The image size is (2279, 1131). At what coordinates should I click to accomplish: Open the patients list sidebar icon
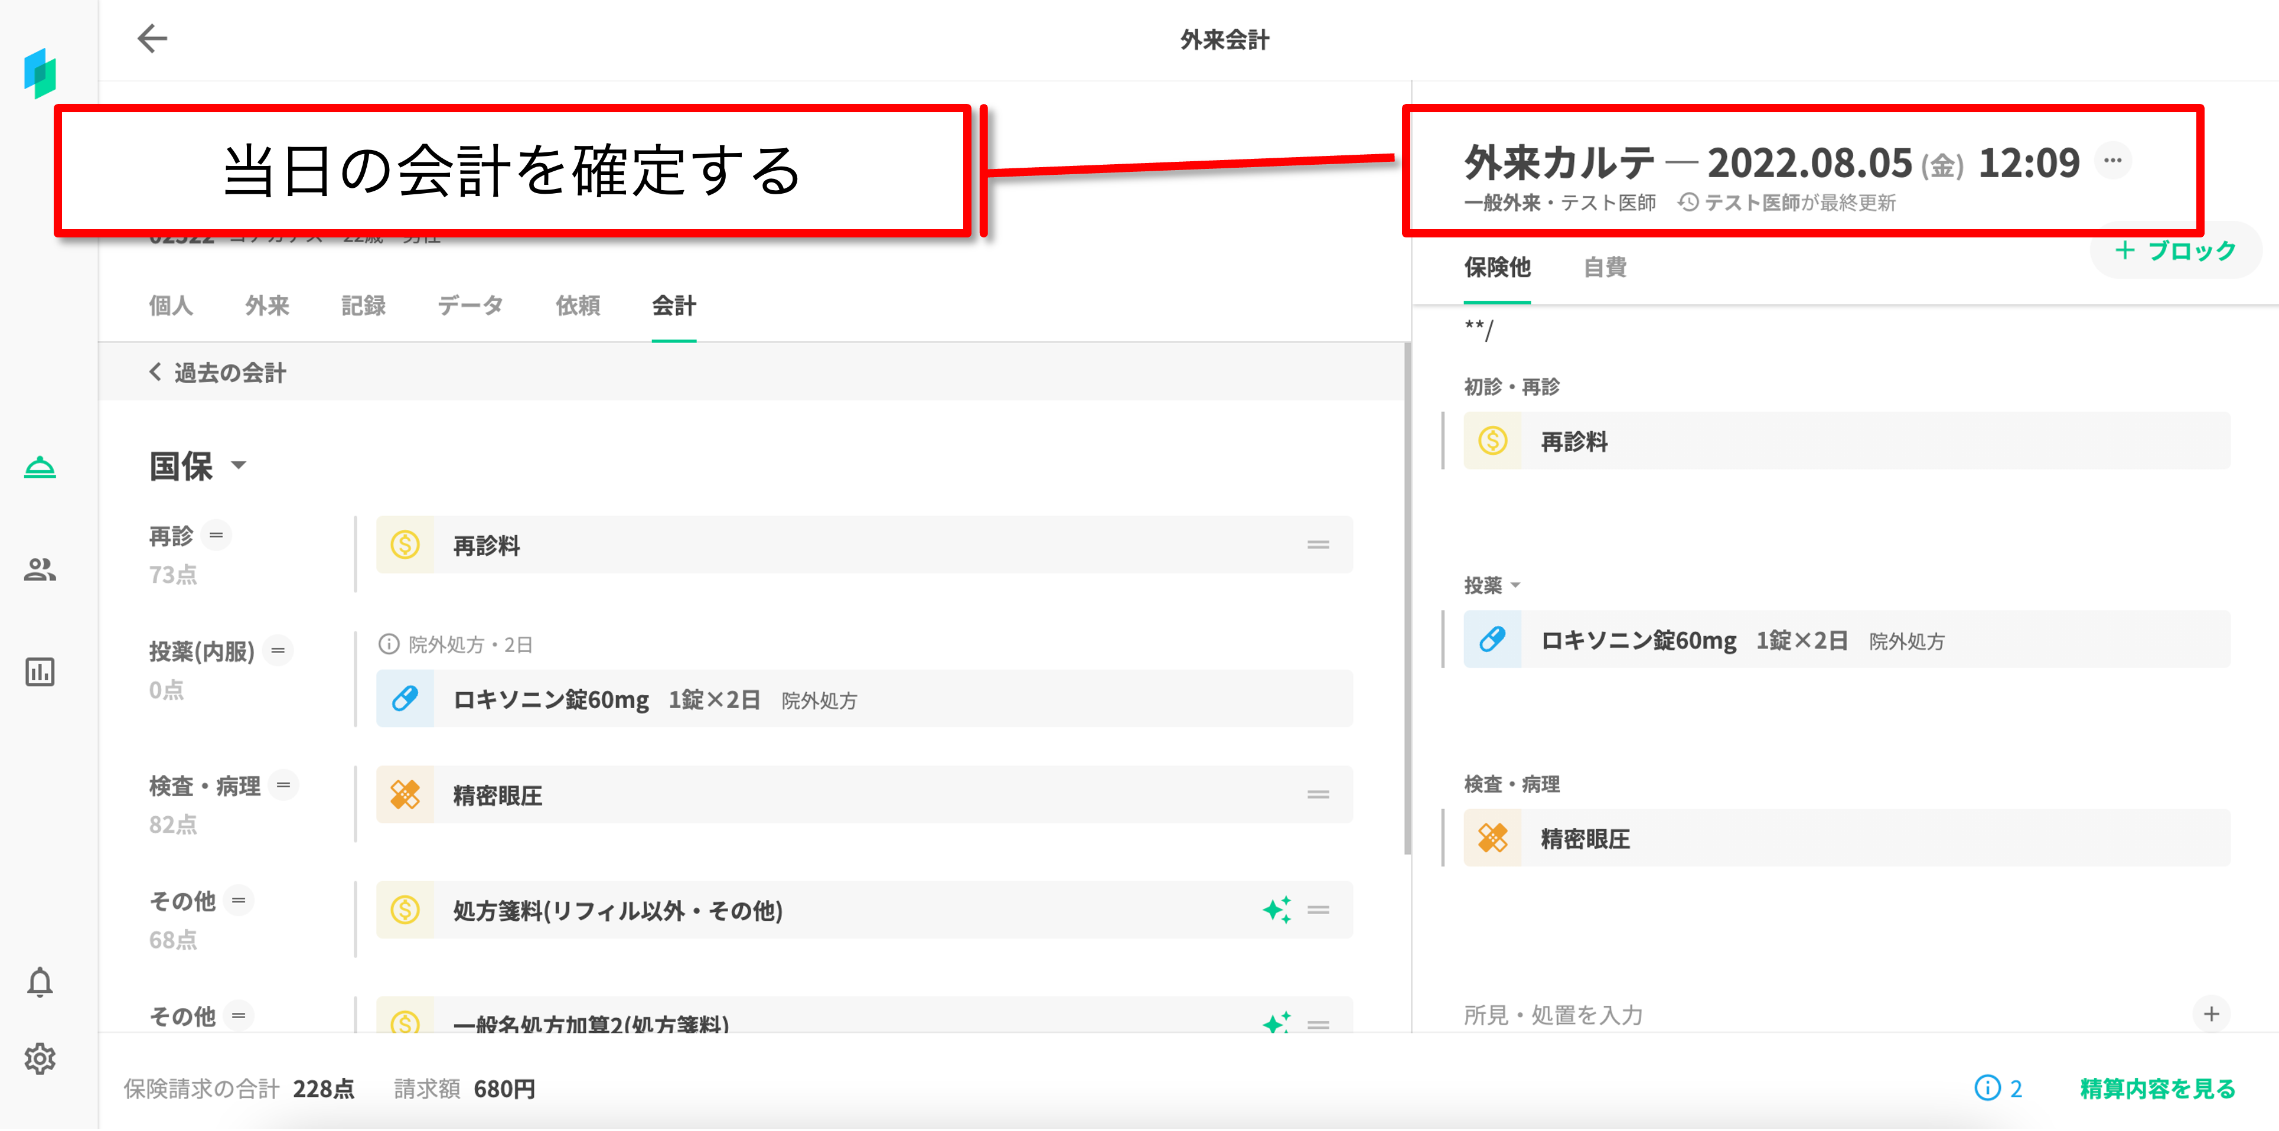tap(40, 569)
